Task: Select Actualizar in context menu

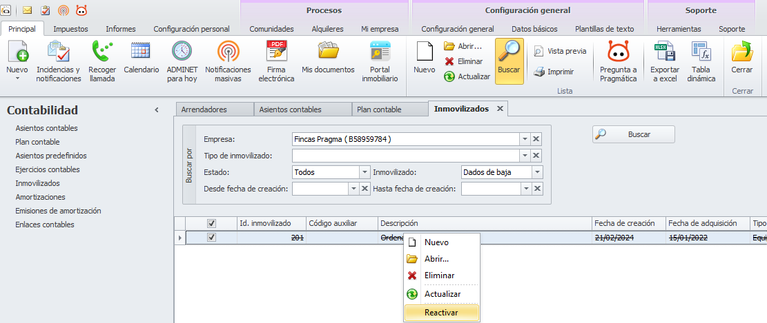Action: (x=442, y=294)
